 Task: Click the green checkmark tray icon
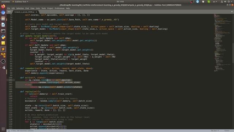click(x=209, y=1)
